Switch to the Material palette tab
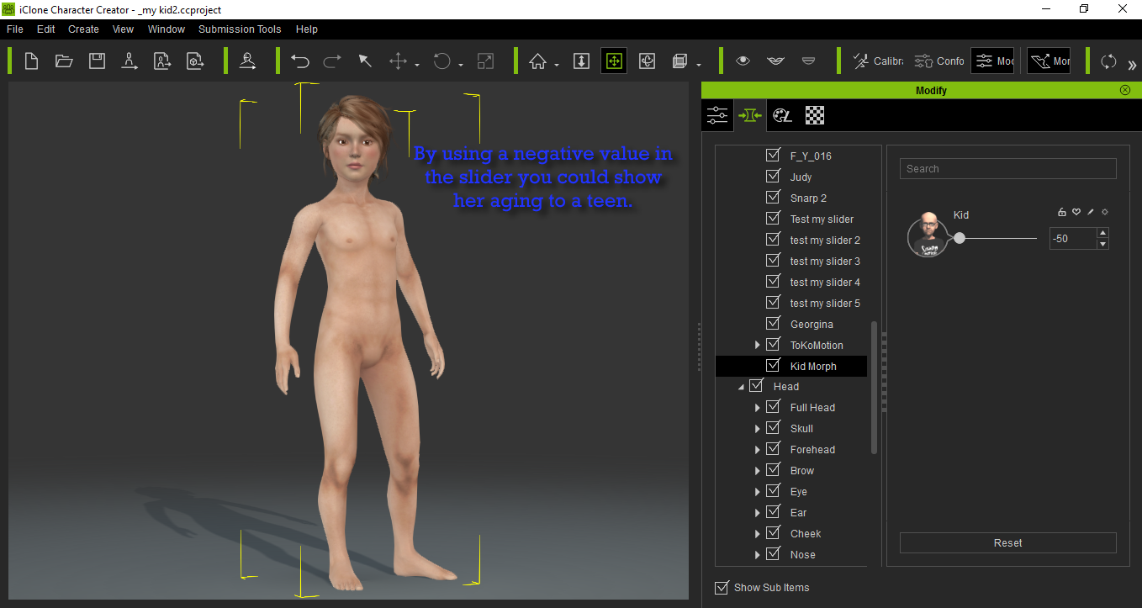Screen dimensions: 1142x608 pos(782,115)
